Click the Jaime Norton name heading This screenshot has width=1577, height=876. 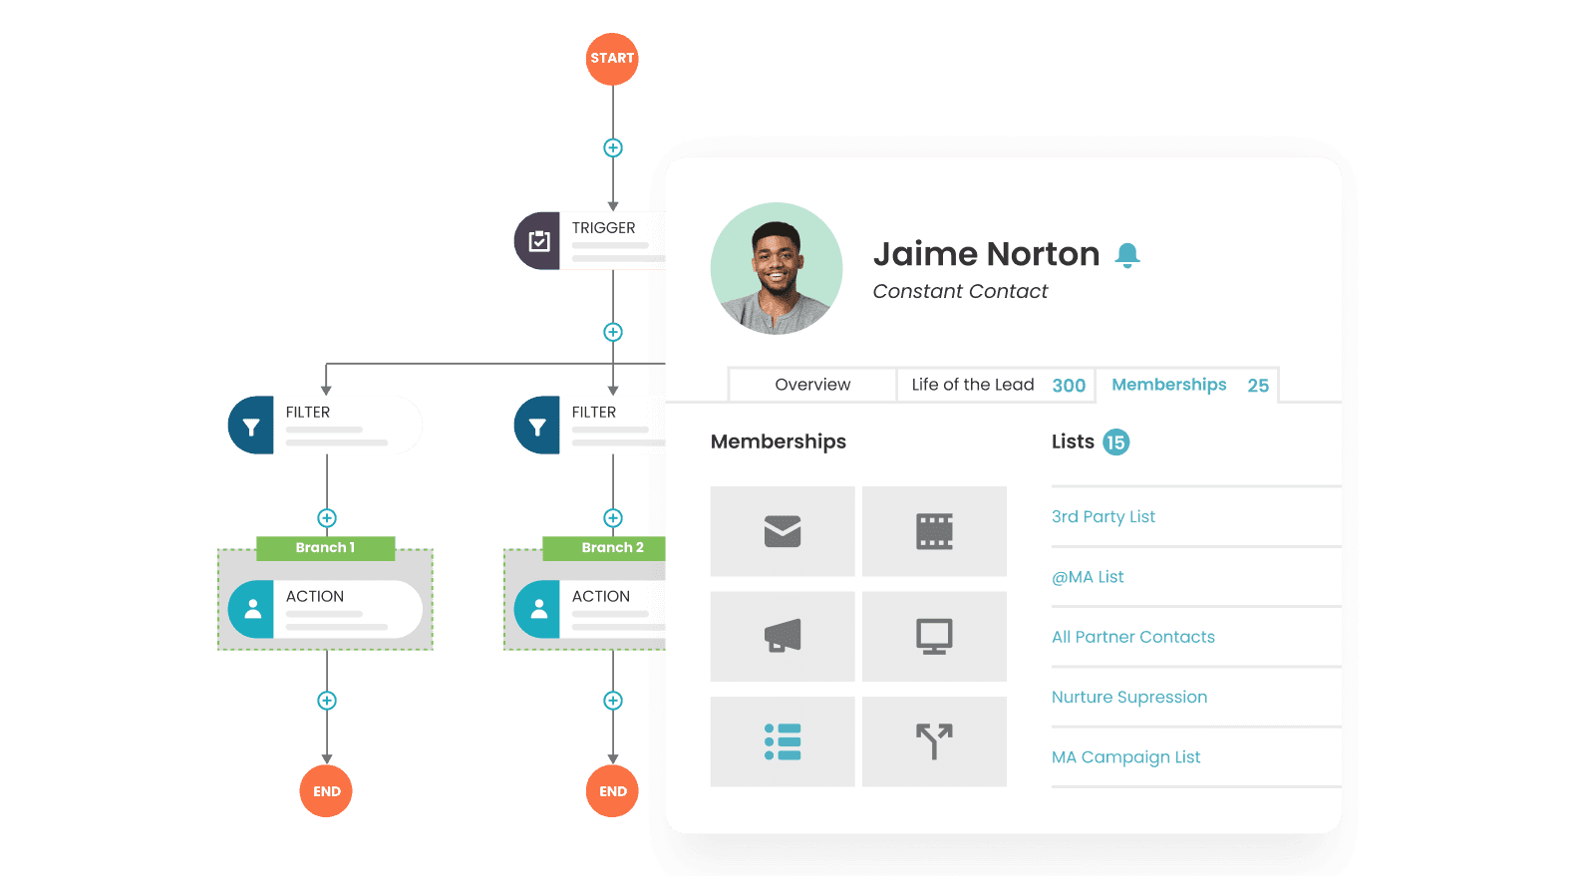pos(987,254)
